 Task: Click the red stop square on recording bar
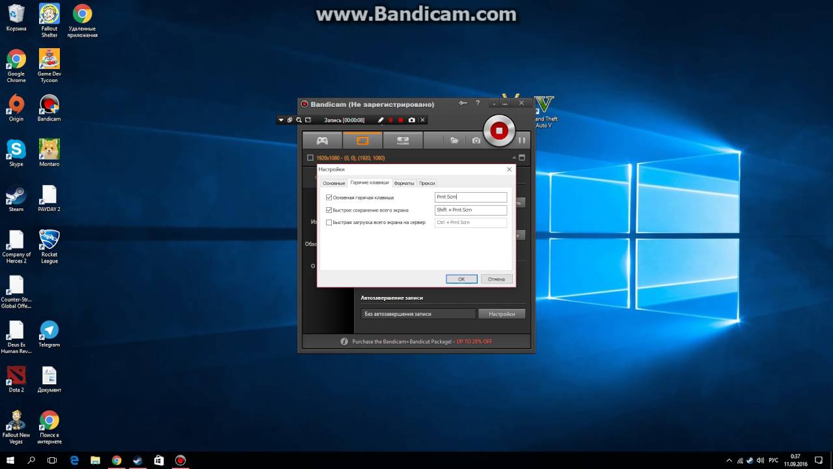point(401,120)
